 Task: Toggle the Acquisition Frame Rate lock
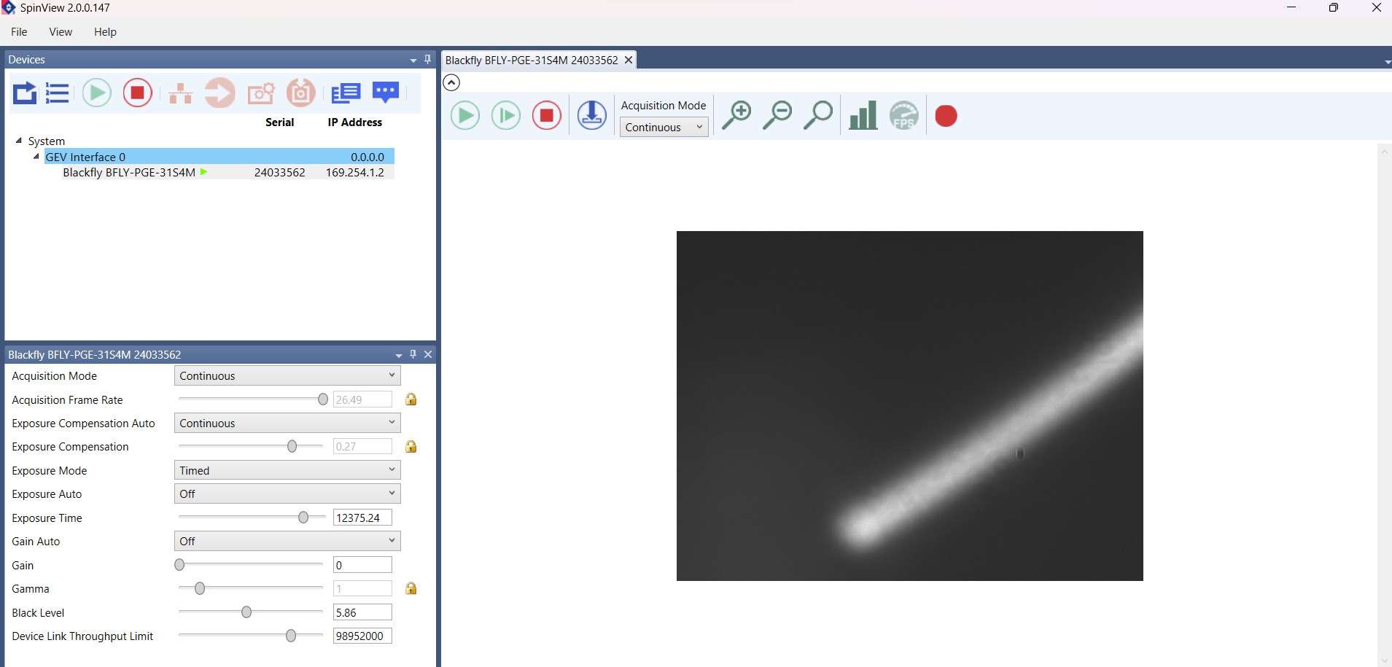(411, 399)
